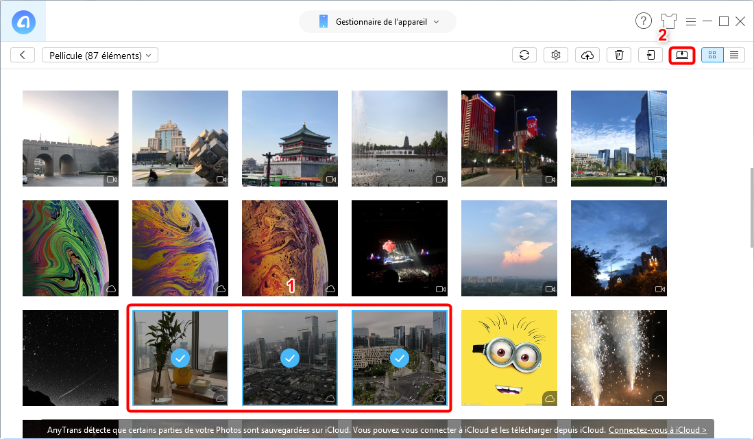Screen dimensions: 754x439
Task: Open the settings gear icon
Action: 556,55
